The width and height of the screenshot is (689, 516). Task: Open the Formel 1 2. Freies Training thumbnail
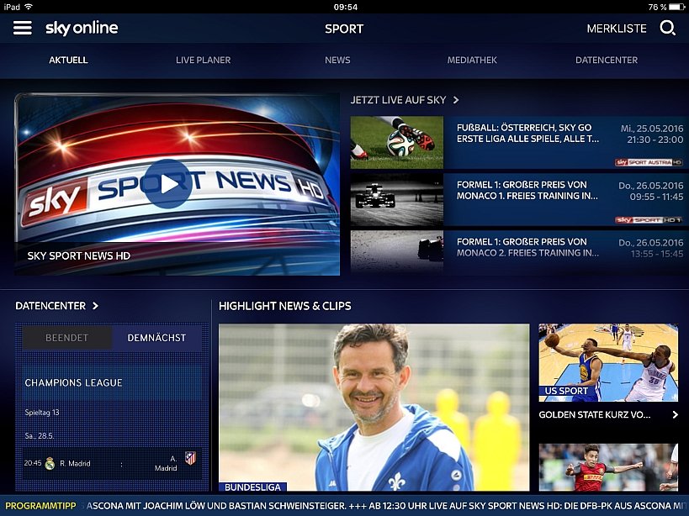(x=397, y=251)
